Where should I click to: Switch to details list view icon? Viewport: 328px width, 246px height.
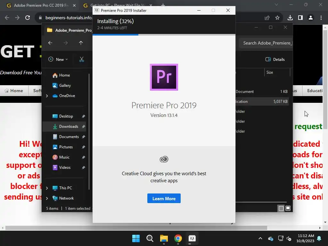(281, 208)
